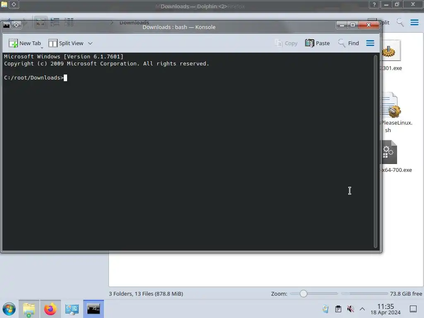The image size is (424, 318).
Task: Open the file manager taskbar icon
Action: [x=29, y=309]
